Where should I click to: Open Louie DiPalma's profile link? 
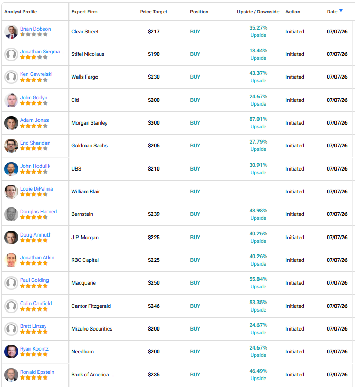click(x=36, y=189)
